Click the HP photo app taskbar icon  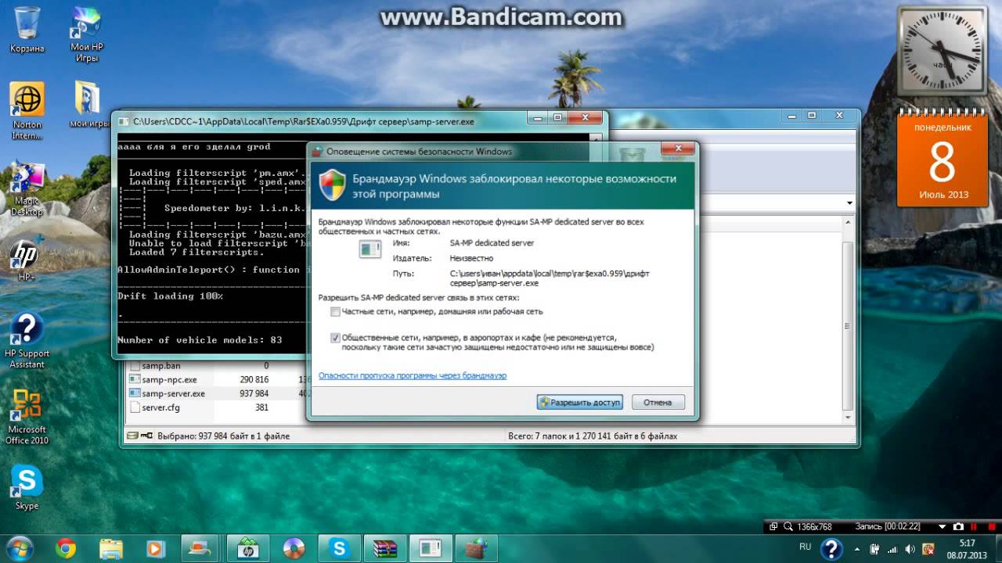[248, 548]
